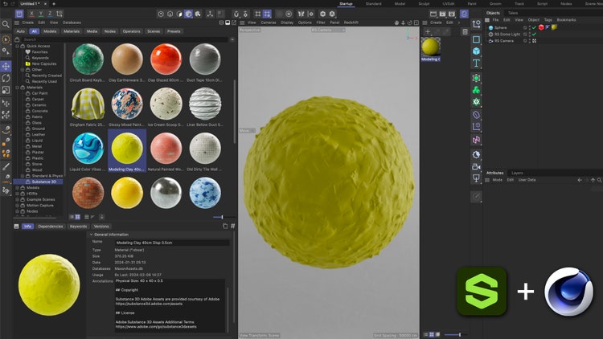Viewport: 603px width, 339px height.
Task: Select the Rotate tool in left toolbar
Action: click(x=6, y=78)
